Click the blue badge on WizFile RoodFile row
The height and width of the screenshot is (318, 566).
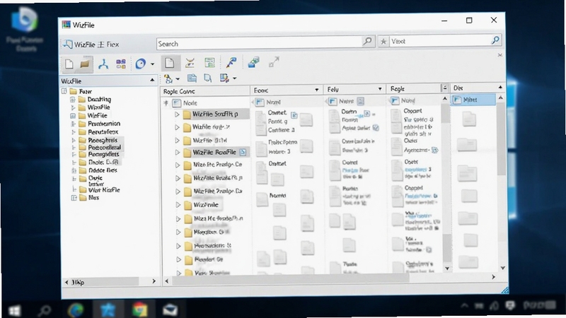[x=243, y=152]
